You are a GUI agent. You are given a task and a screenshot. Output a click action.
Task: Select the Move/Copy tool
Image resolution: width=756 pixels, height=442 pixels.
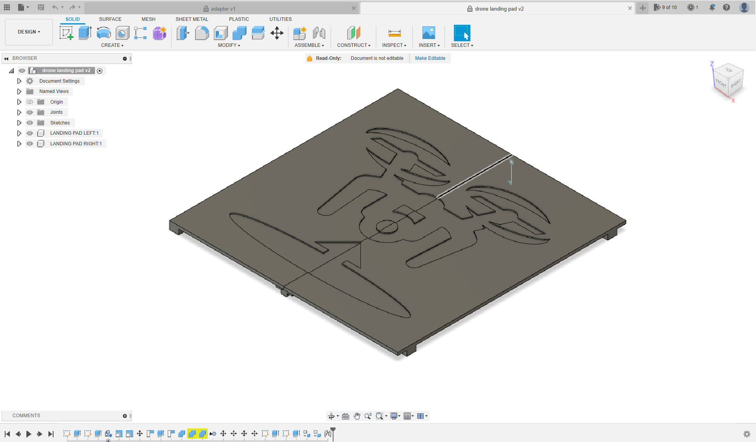tap(277, 33)
